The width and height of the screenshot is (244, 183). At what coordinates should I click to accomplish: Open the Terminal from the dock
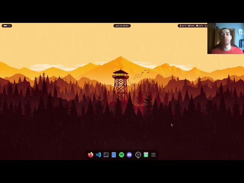tap(106, 155)
